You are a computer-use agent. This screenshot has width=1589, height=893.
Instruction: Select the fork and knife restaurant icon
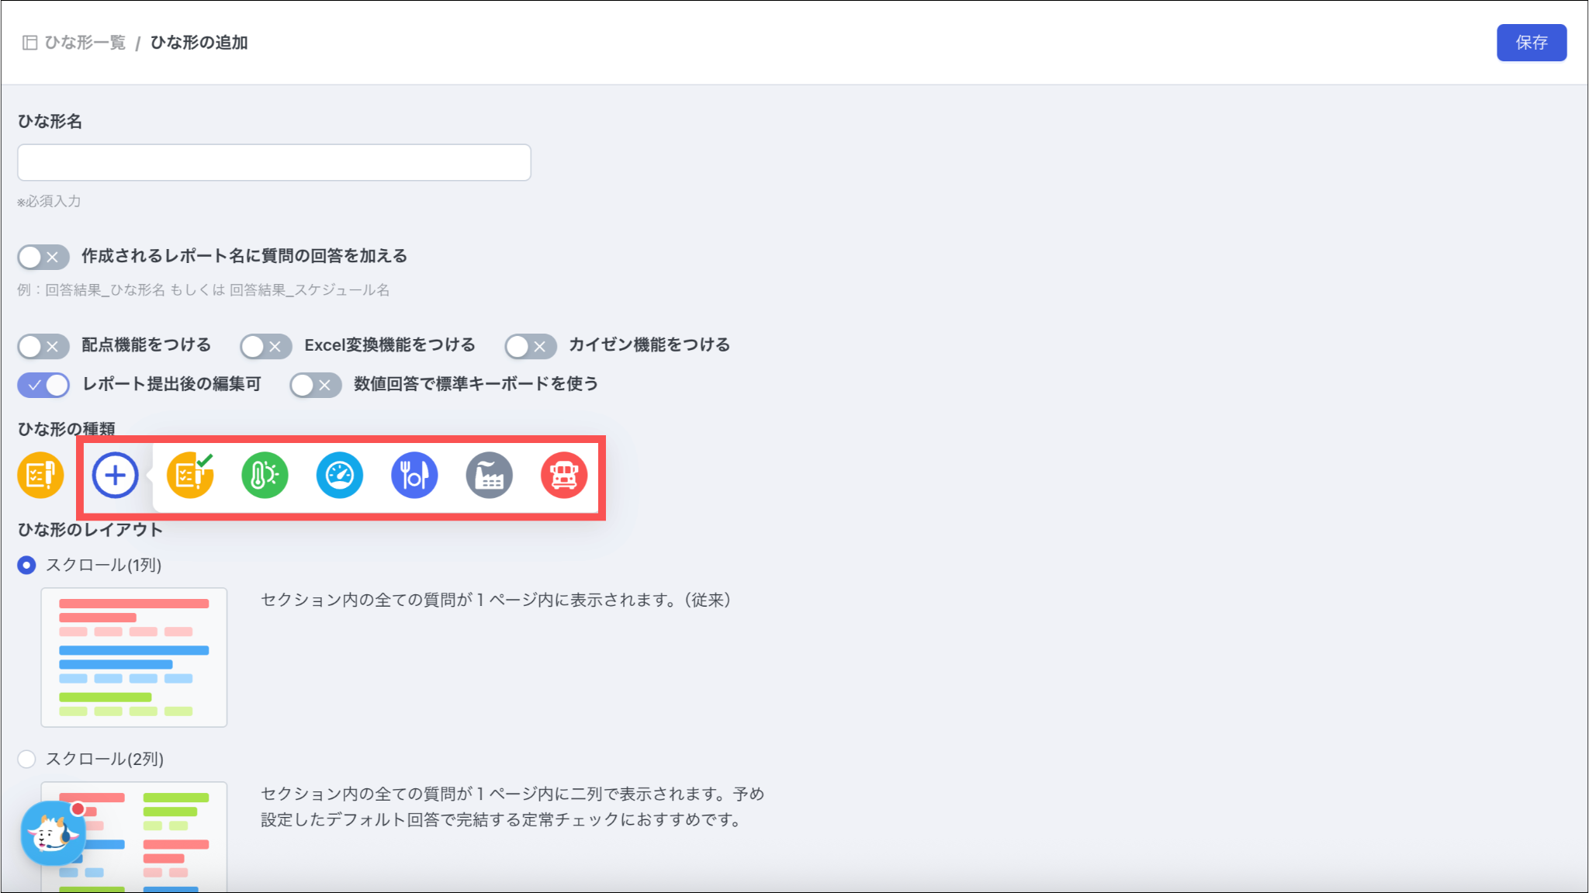414,475
